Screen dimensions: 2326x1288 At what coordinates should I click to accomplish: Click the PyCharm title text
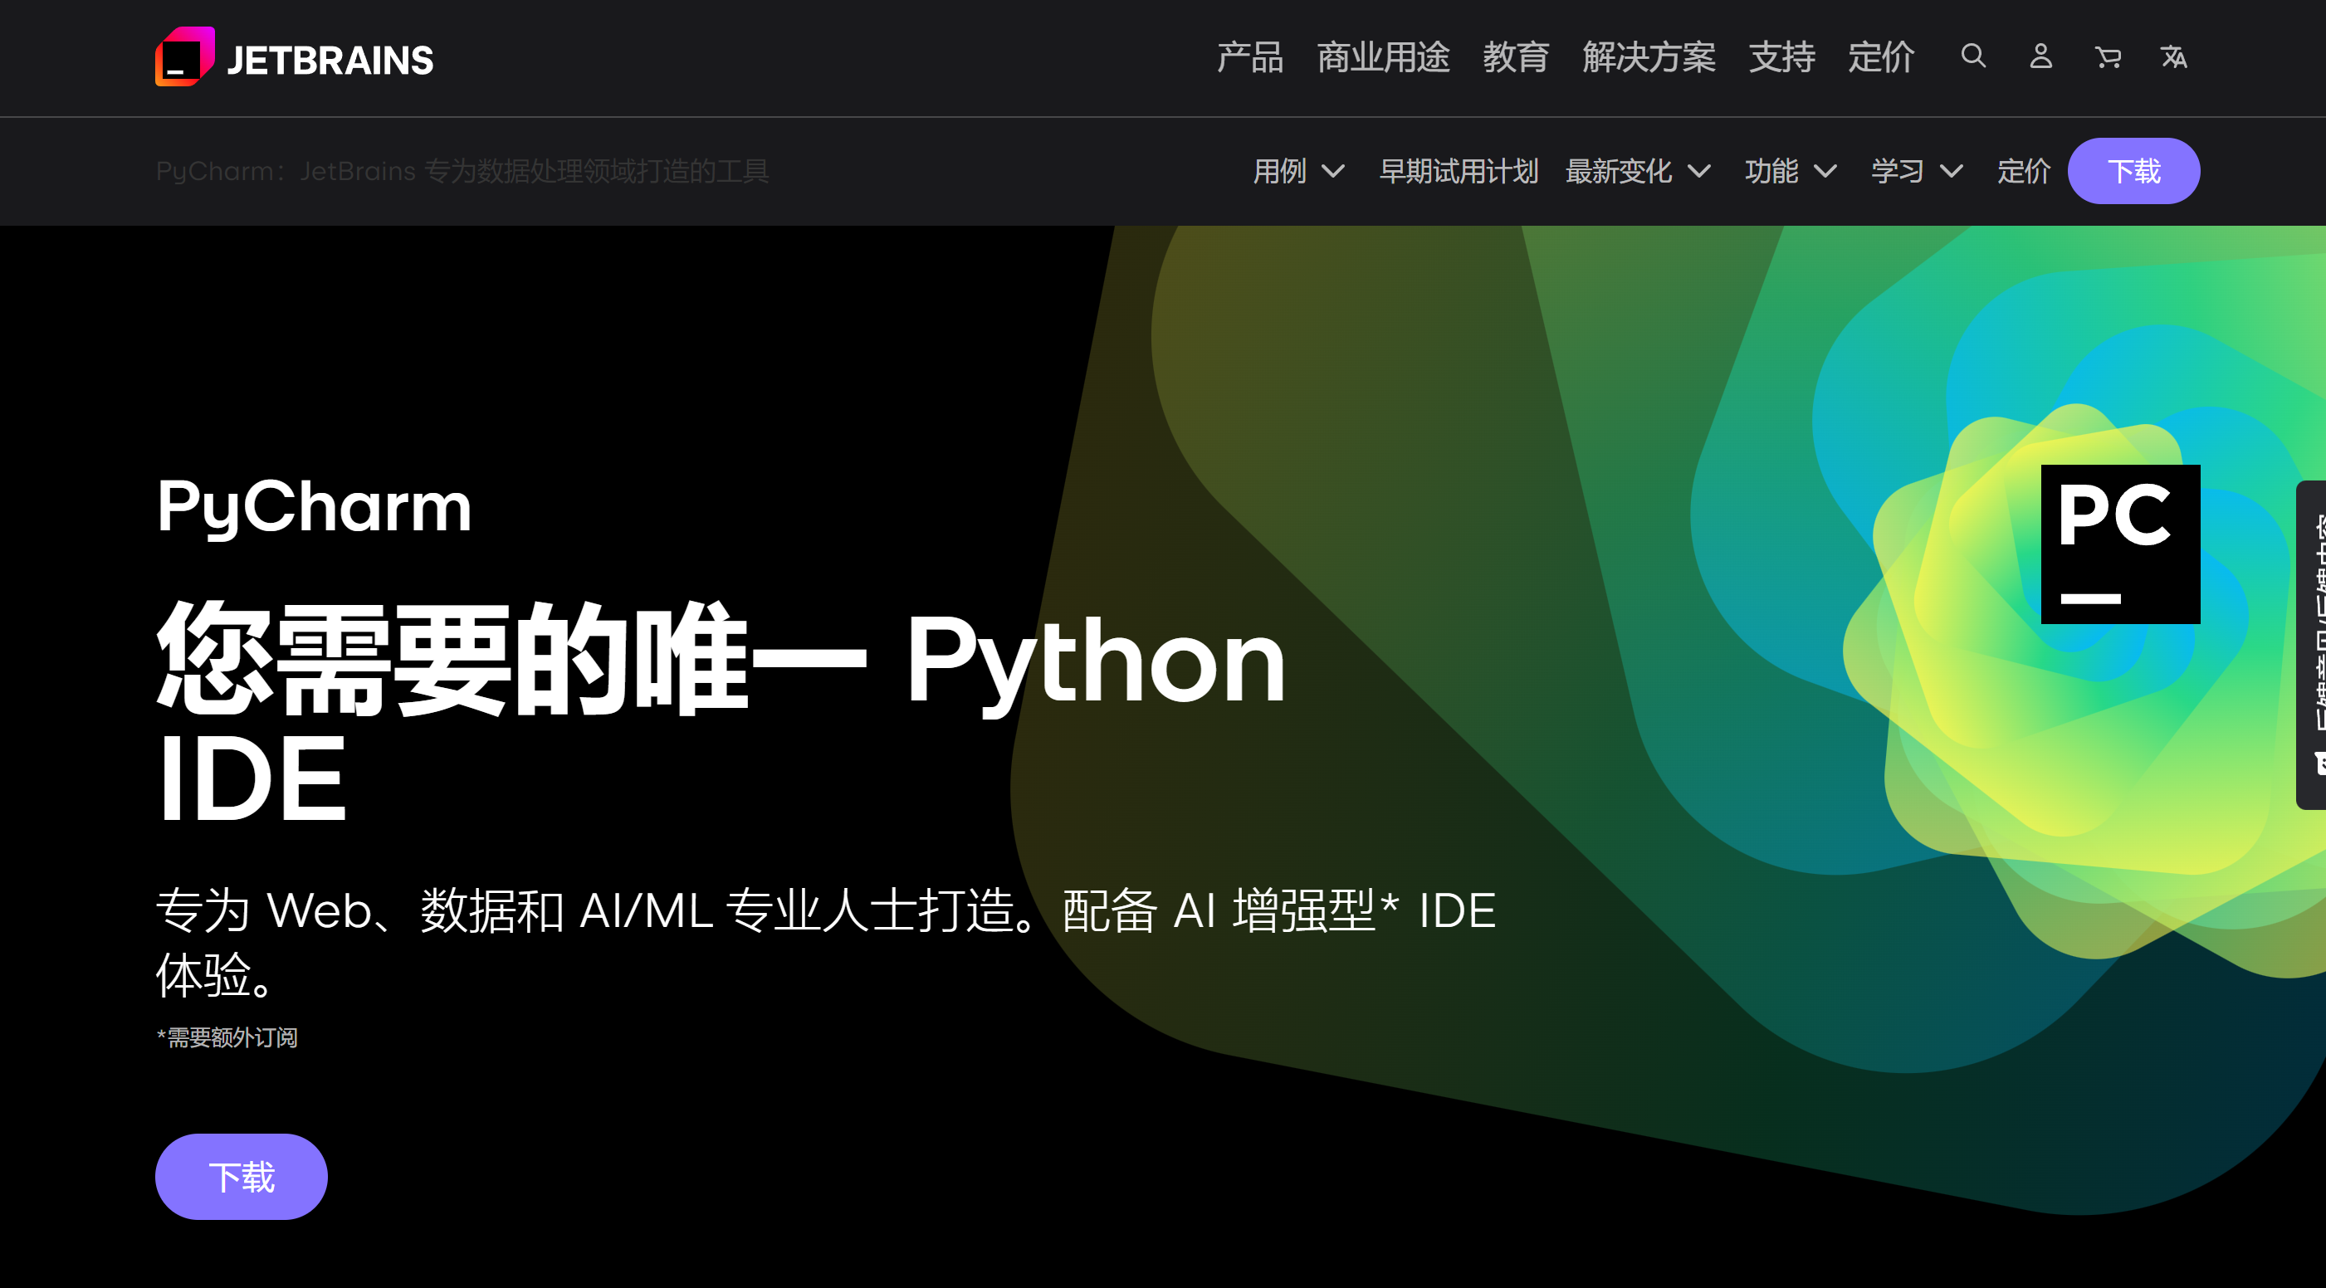tap(315, 508)
